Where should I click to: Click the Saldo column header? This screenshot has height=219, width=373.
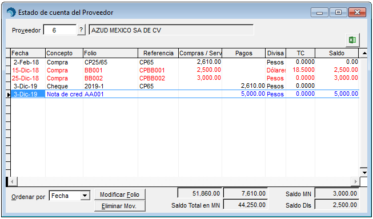tap(336, 53)
